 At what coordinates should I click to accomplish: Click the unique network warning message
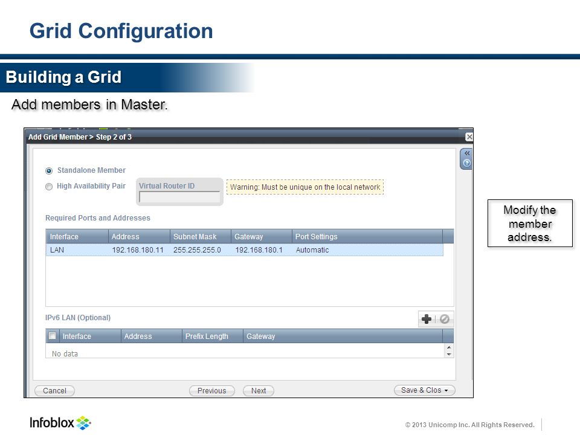pos(305,187)
